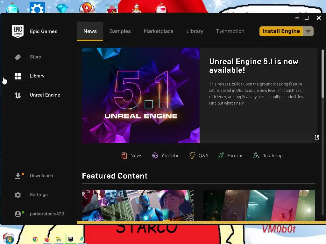Image resolution: width=326 pixels, height=244 pixels.
Task: Click the Install Engine button
Action: [x=281, y=31]
